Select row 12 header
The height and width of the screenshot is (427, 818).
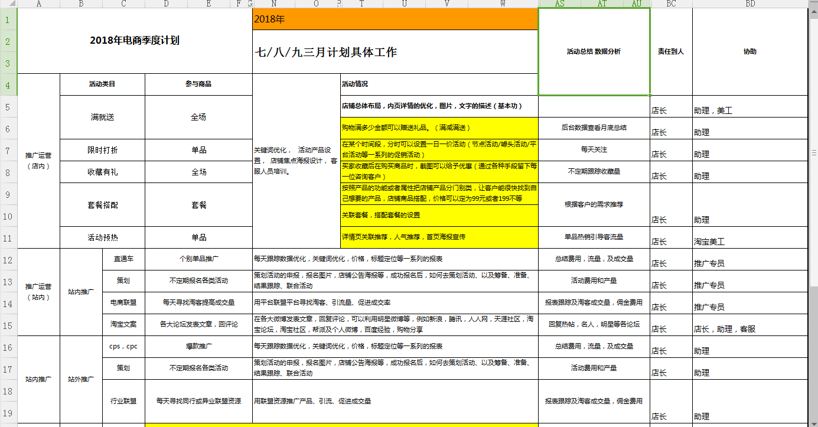(8, 259)
